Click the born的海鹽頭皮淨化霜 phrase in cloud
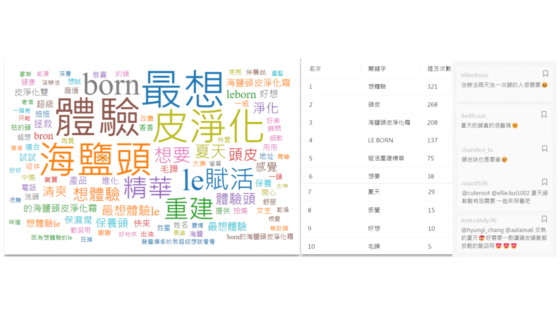The height and width of the screenshot is (315, 560). [x=260, y=237]
